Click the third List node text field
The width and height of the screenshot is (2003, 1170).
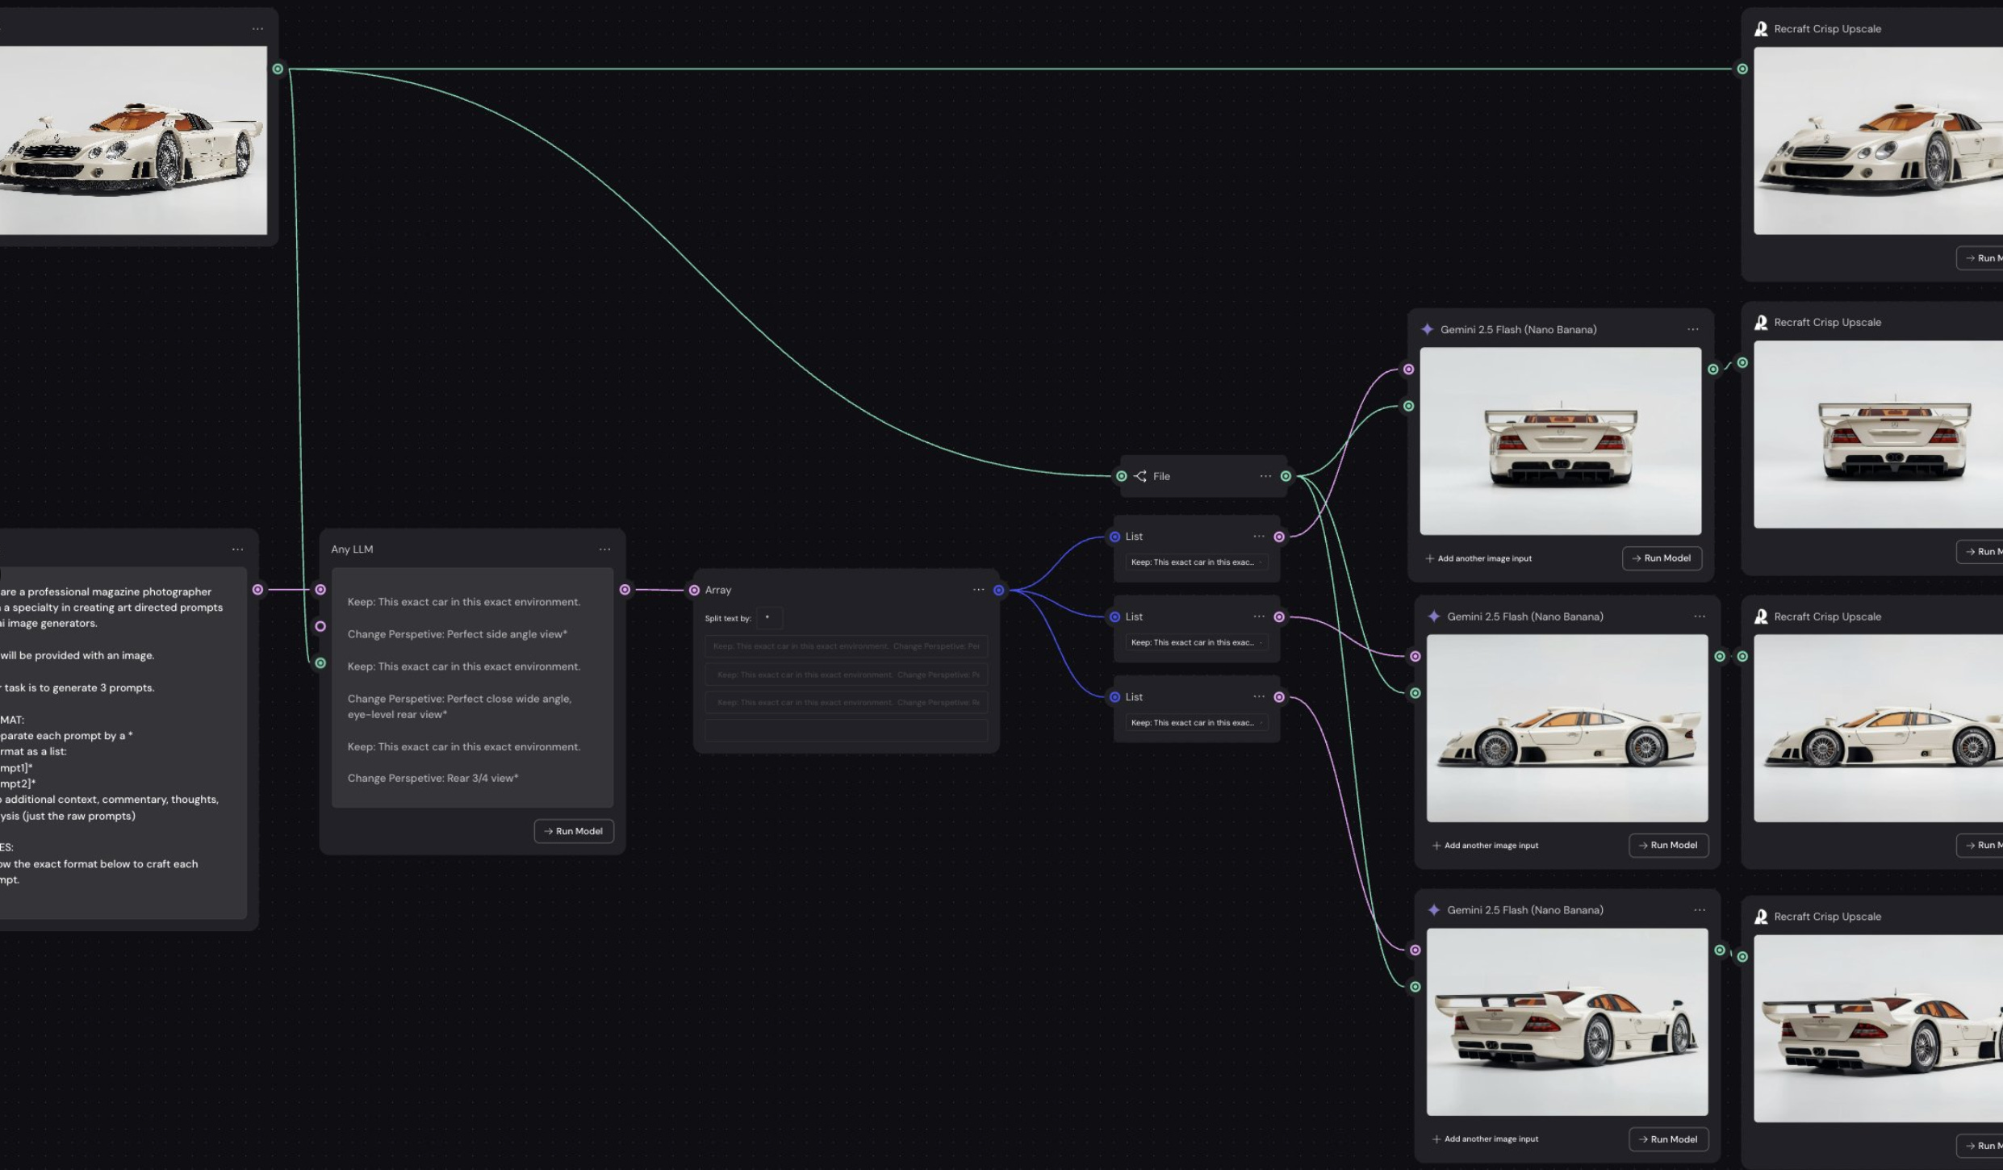point(1196,723)
